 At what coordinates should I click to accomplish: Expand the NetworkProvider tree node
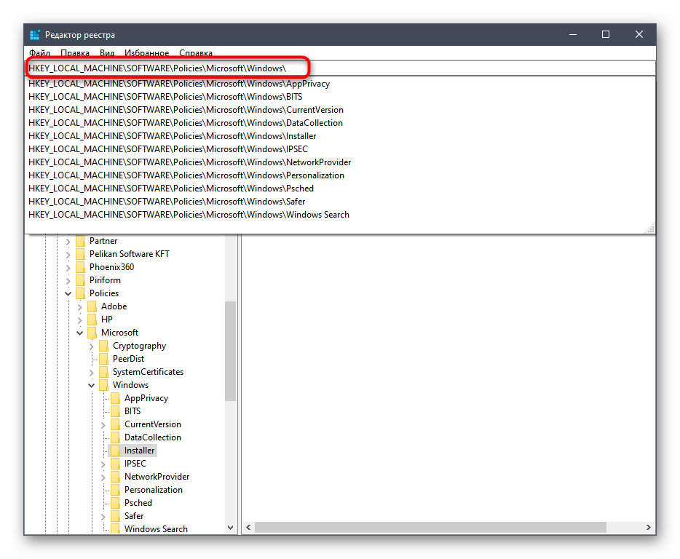click(x=103, y=477)
